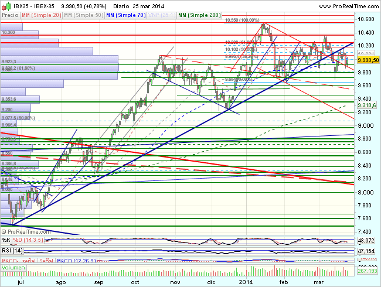The image size is (381, 287).
Task: Click the yellow 9.990,50 current price tag
Action: tap(368, 60)
